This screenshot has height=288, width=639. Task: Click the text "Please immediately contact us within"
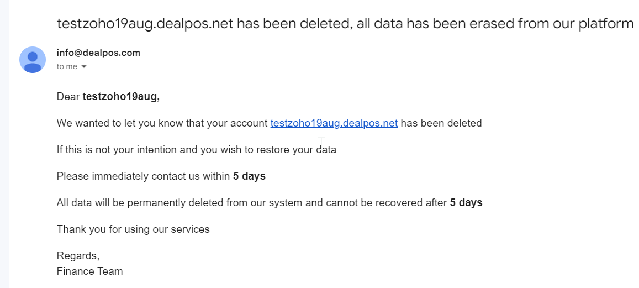point(144,176)
